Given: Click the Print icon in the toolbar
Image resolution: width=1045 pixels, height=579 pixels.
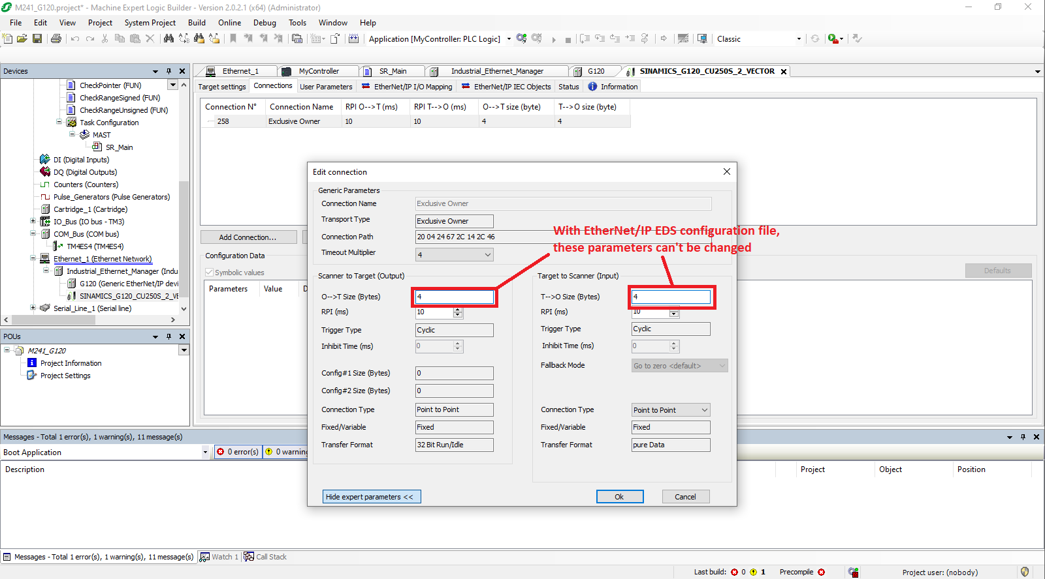Looking at the screenshot, I should pos(56,39).
